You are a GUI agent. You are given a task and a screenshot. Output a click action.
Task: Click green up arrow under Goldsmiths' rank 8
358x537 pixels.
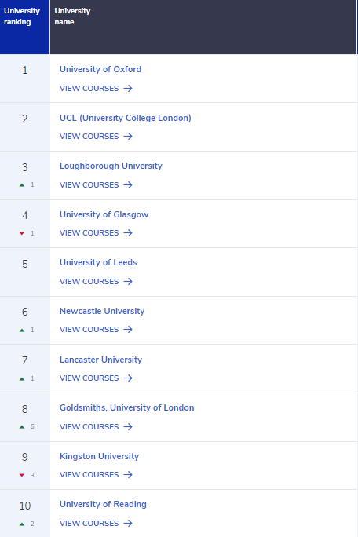coord(22,427)
